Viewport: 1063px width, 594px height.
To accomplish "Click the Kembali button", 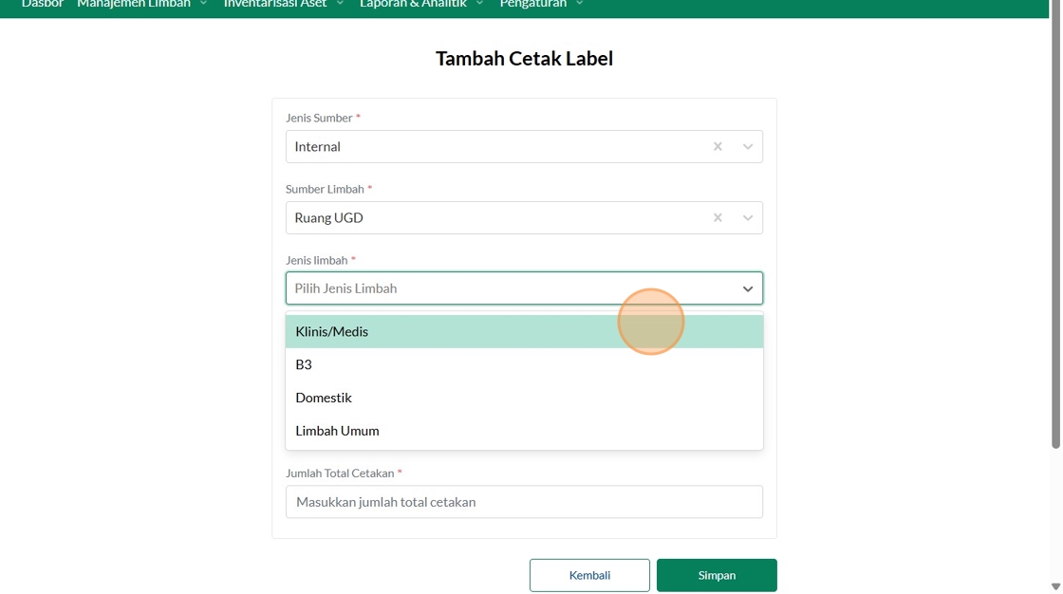I will point(589,575).
